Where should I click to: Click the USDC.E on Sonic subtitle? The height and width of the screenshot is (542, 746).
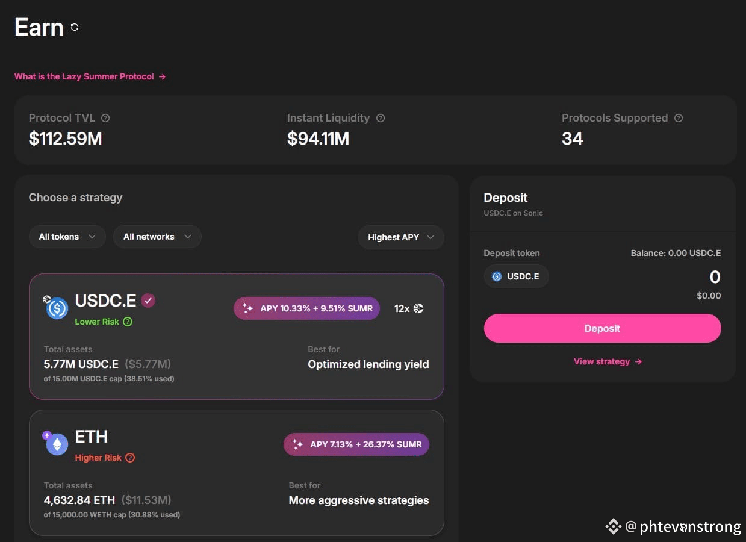coord(513,213)
